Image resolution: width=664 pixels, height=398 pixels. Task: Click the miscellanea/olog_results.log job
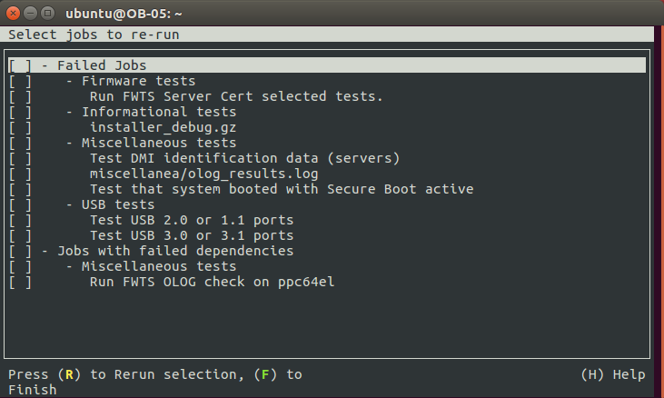(203, 174)
